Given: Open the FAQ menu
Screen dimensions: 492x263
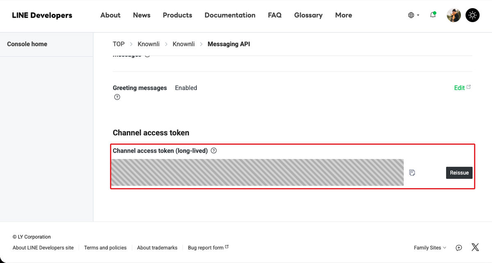Looking at the screenshot, I should (275, 15).
